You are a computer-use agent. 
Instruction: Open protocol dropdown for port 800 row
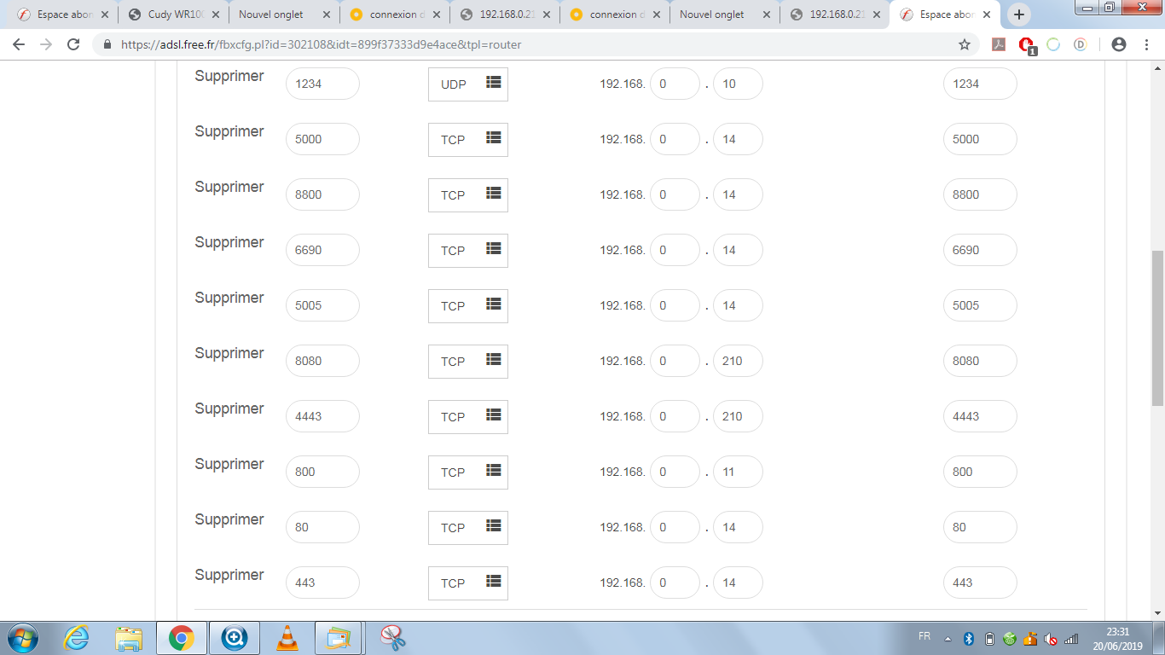click(468, 472)
